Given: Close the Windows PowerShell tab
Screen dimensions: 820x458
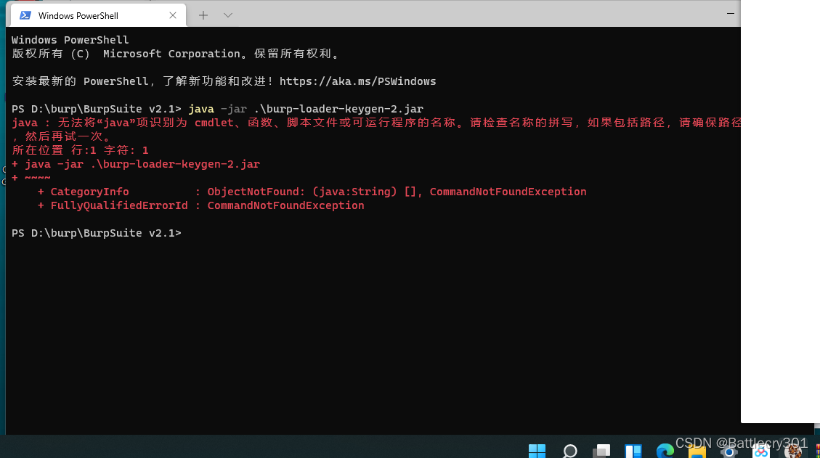Looking at the screenshot, I should [x=173, y=16].
